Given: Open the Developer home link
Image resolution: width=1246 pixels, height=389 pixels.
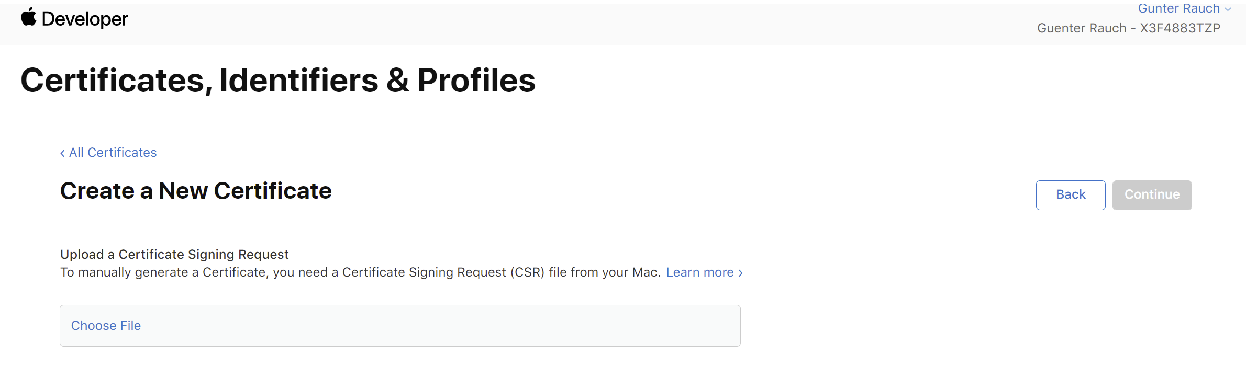Looking at the screenshot, I should [84, 19].
